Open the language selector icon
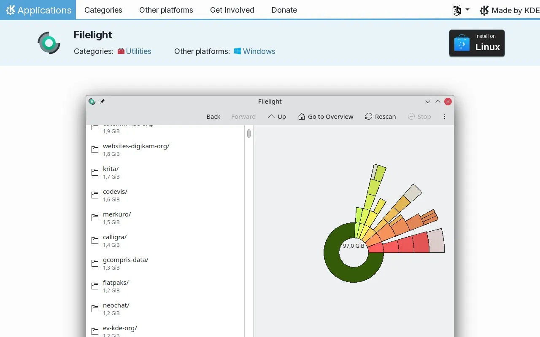 coord(457,11)
